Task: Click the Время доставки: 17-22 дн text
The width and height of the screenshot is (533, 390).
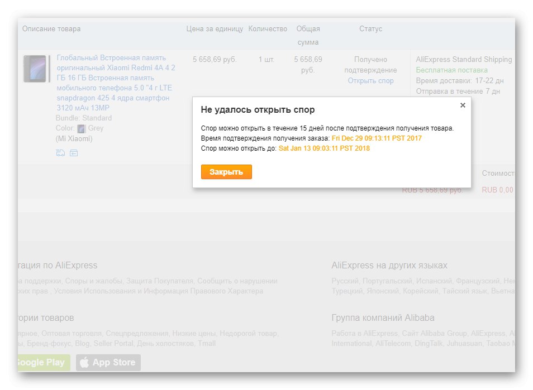Action: pos(460,81)
